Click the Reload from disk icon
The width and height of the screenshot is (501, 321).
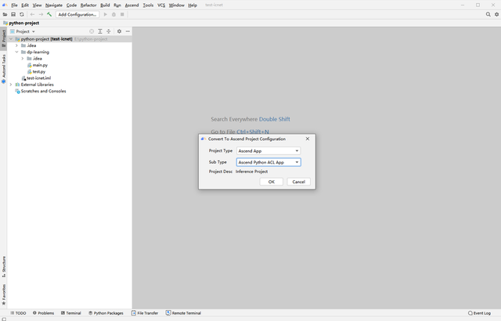(22, 14)
